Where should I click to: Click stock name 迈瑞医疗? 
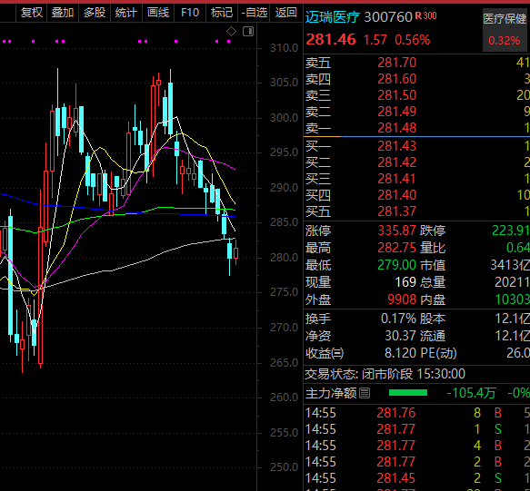[332, 17]
